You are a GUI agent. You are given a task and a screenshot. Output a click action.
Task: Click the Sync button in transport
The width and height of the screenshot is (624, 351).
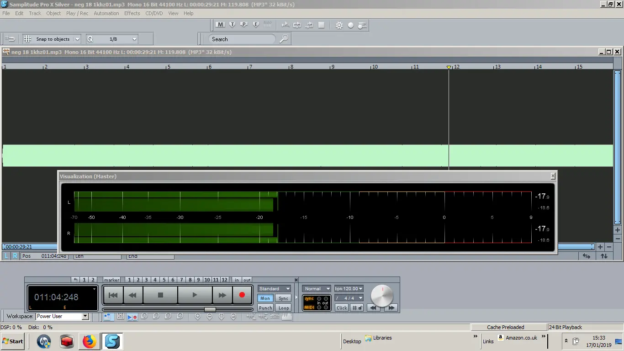click(284, 298)
